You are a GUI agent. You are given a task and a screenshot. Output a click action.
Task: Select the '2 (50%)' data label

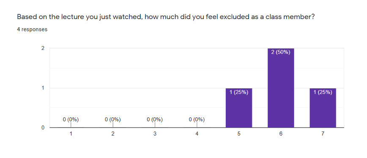coord(281,52)
